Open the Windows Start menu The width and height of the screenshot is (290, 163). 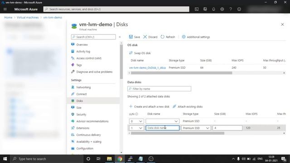5,159
